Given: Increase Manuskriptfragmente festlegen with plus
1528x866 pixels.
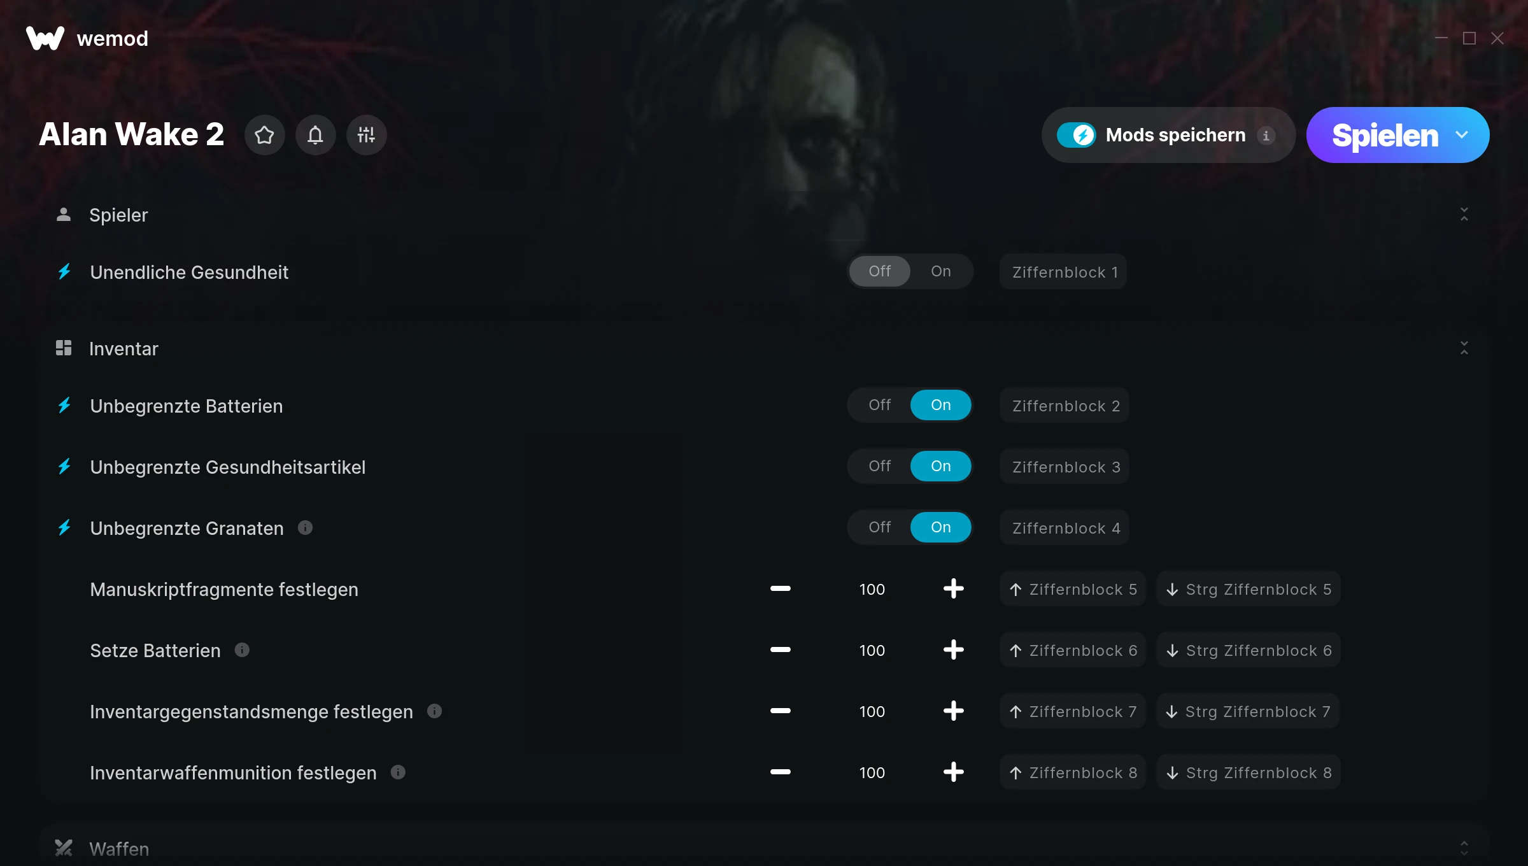Looking at the screenshot, I should pos(953,589).
